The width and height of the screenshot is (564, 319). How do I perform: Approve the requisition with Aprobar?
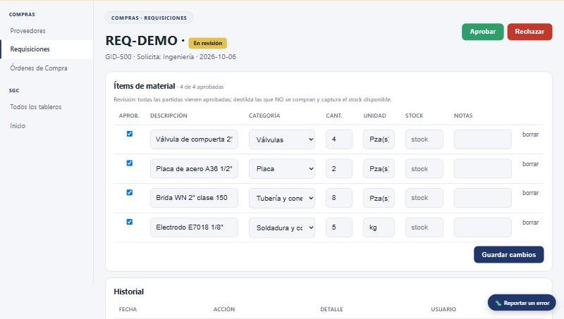coord(483,32)
